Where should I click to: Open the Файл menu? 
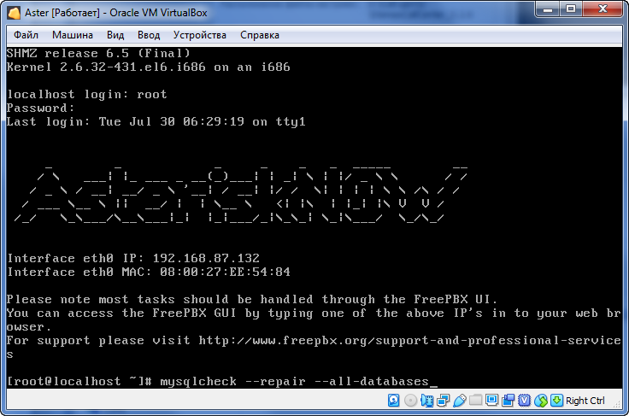click(26, 35)
